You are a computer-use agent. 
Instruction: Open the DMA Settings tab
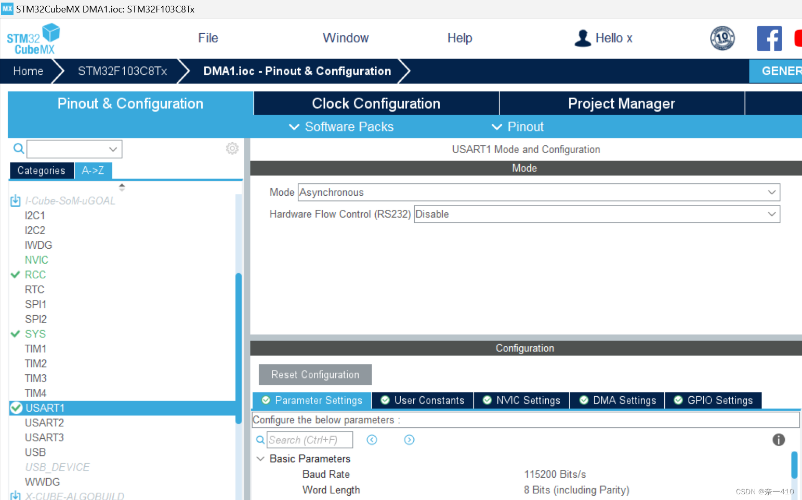(617, 400)
